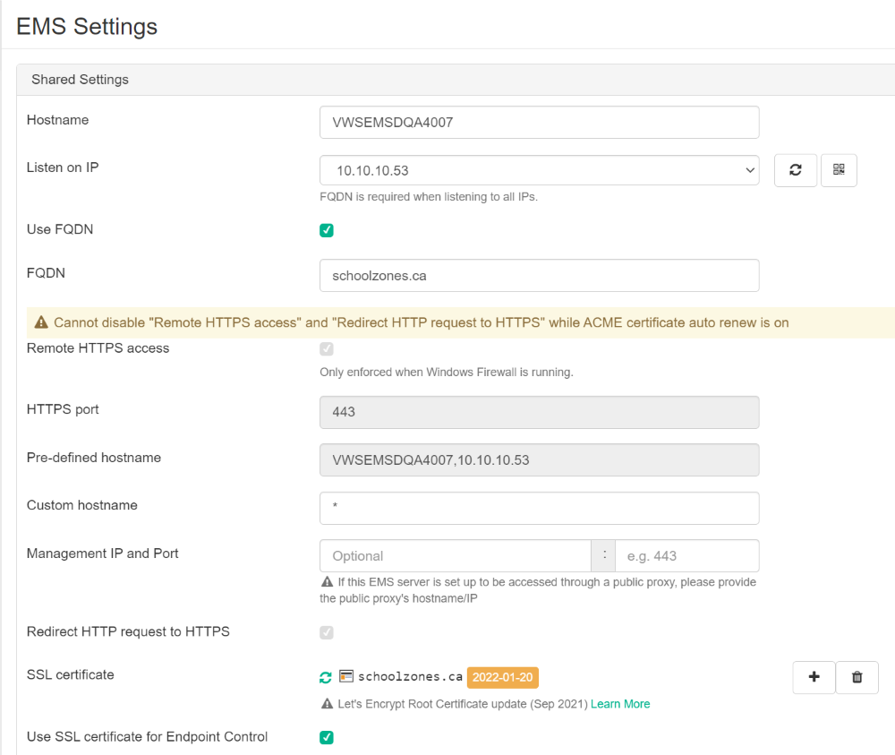Click the Management IP Optional field
Viewport: 895px width, 755px height.
pos(455,556)
